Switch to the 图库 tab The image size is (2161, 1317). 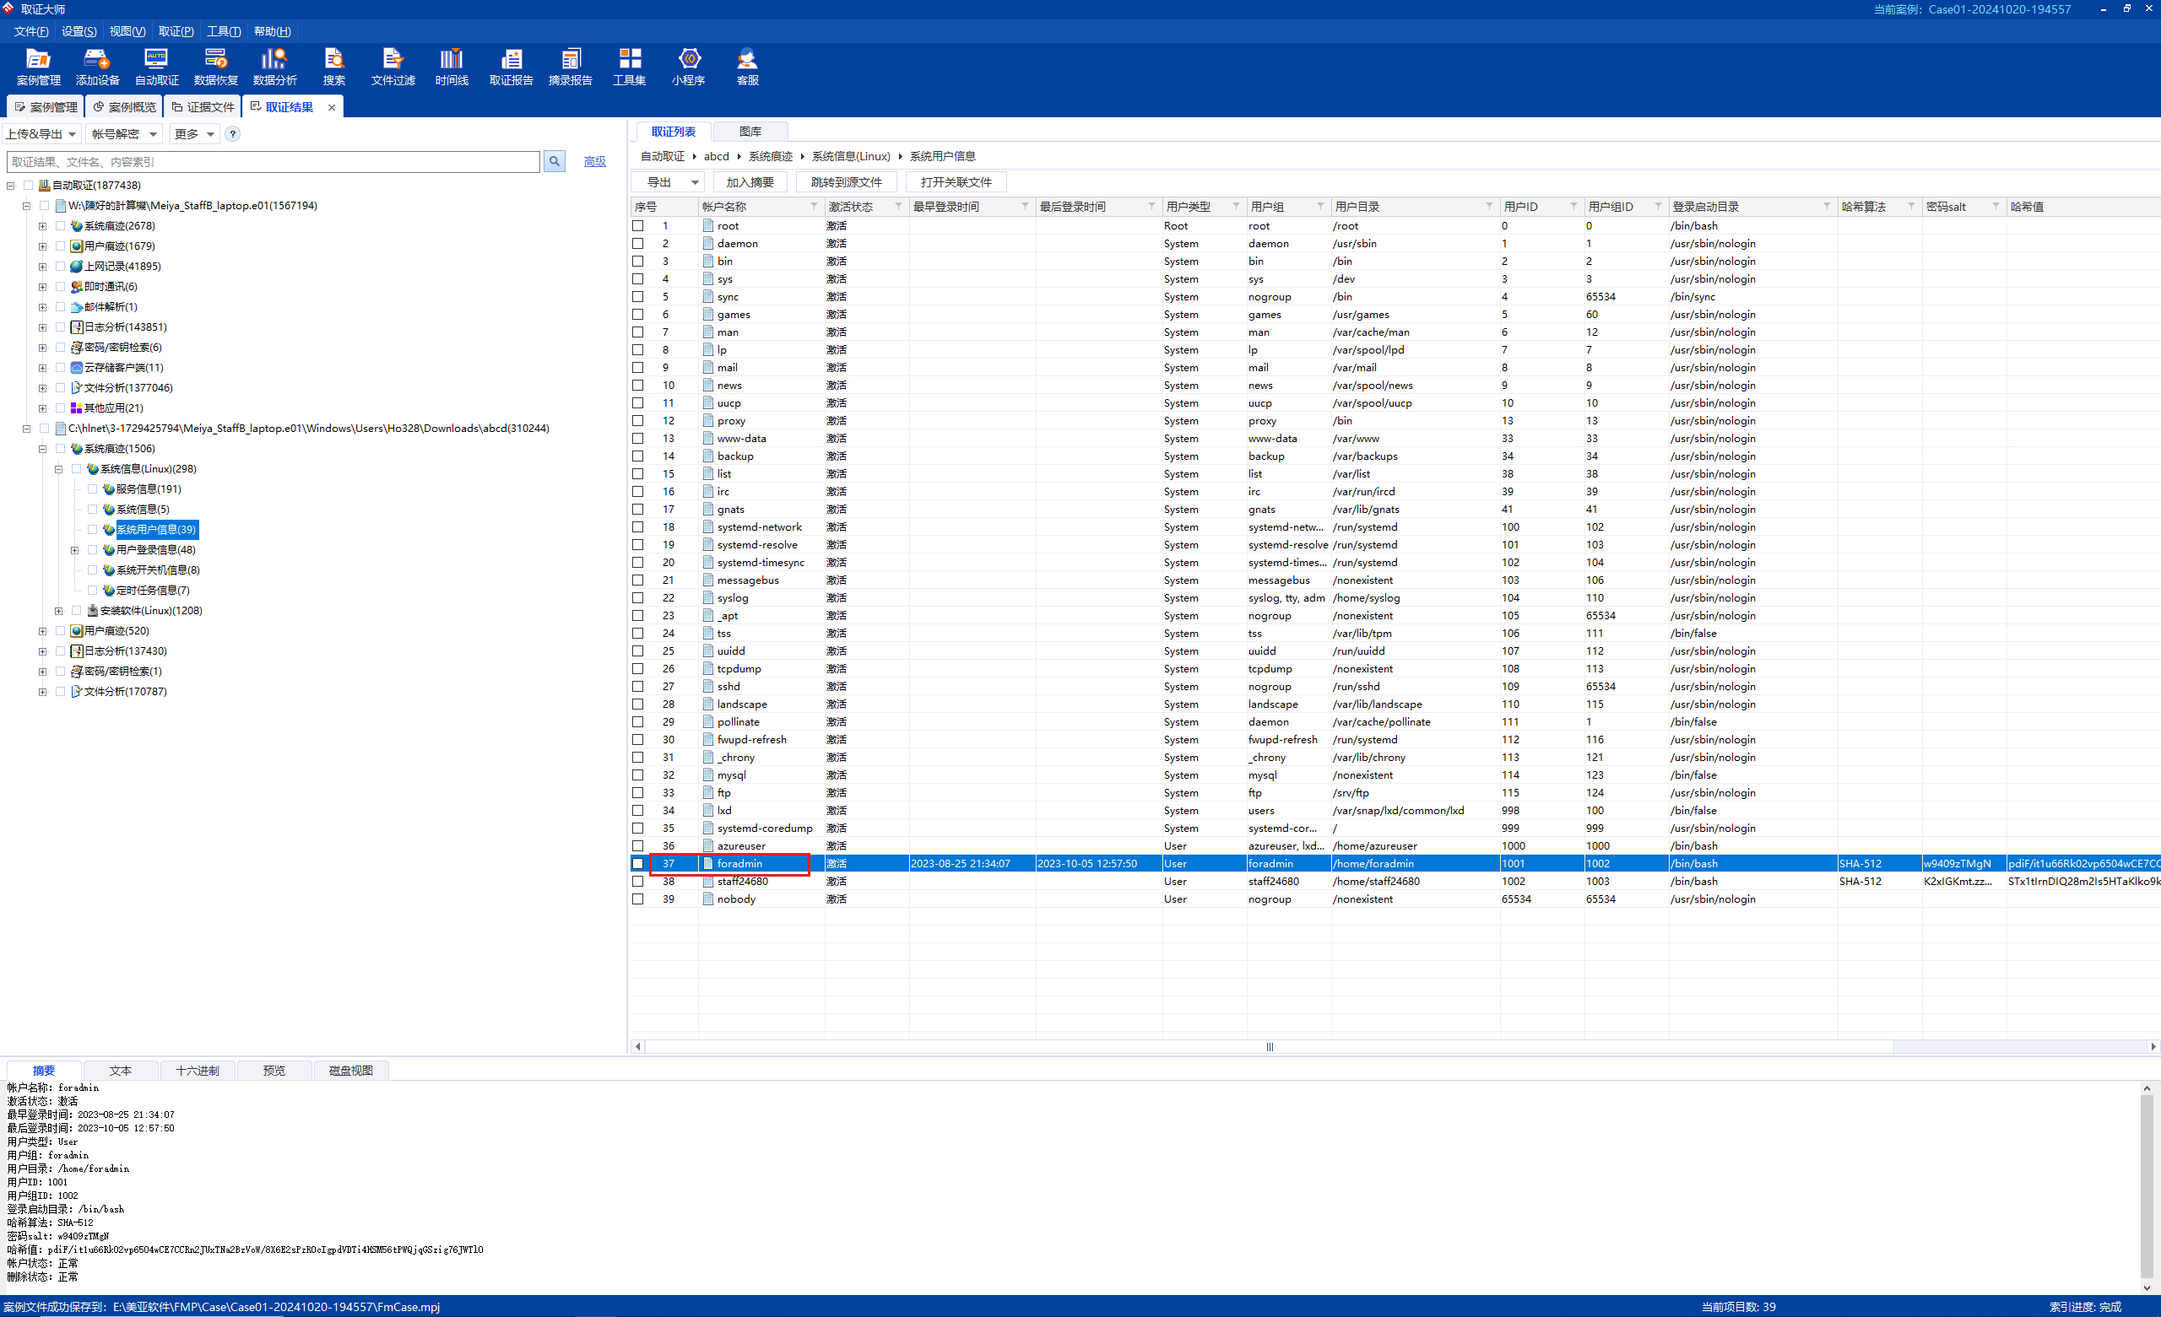pos(750,132)
